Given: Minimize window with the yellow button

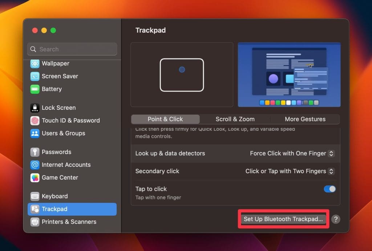Looking at the screenshot, I should [x=44, y=31].
